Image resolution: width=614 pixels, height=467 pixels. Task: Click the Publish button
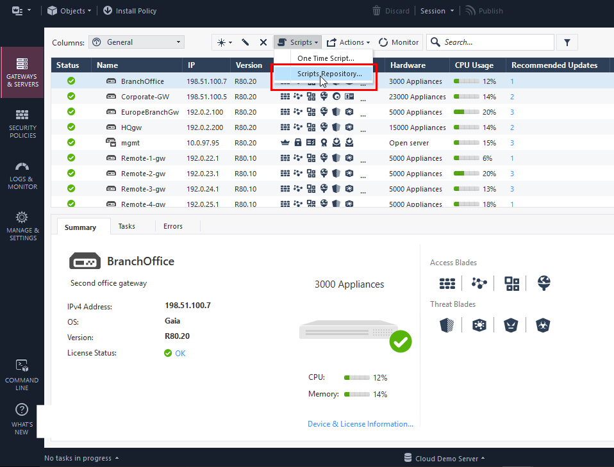pyautogui.click(x=484, y=11)
